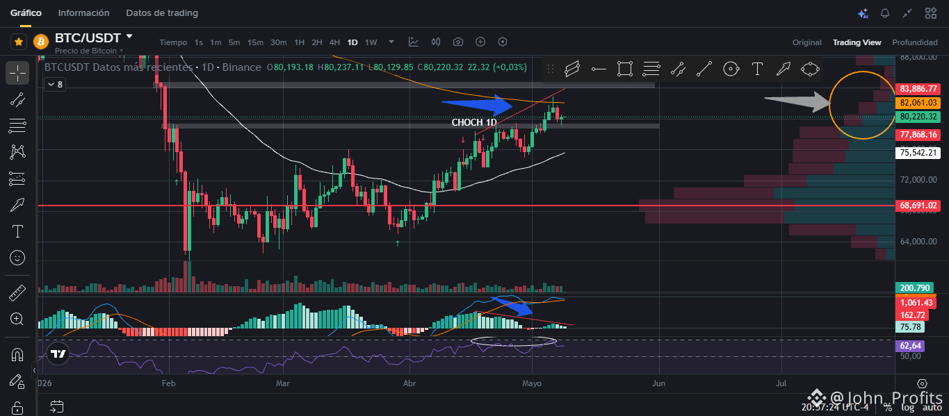
Task: Collapse the left drawing toolbar arrow
Action: 33,371
